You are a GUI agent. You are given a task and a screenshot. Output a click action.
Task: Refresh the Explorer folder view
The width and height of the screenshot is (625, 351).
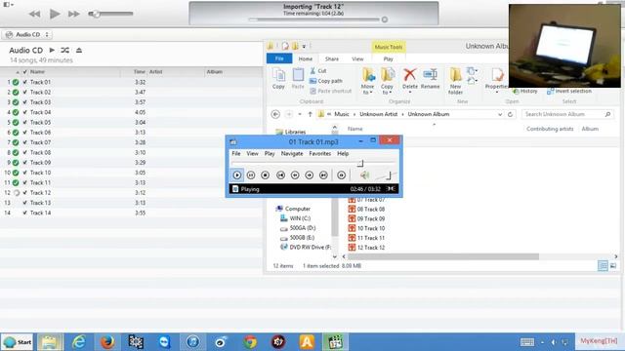[x=510, y=115]
